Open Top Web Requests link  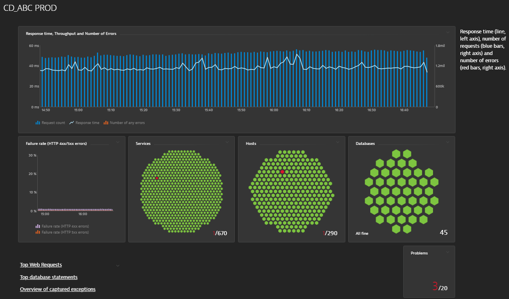pos(41,265)
